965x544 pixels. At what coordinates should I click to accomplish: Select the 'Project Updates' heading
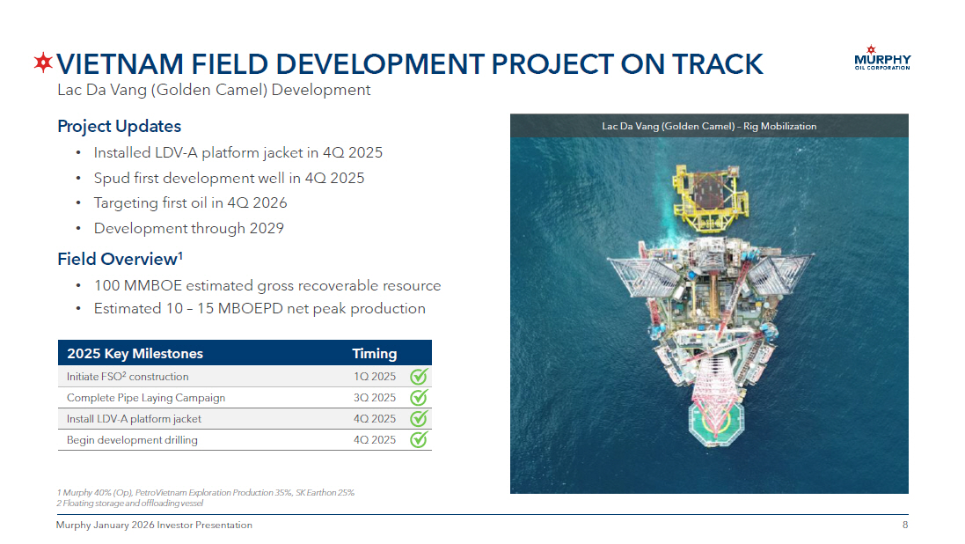(x=119, y=127)
